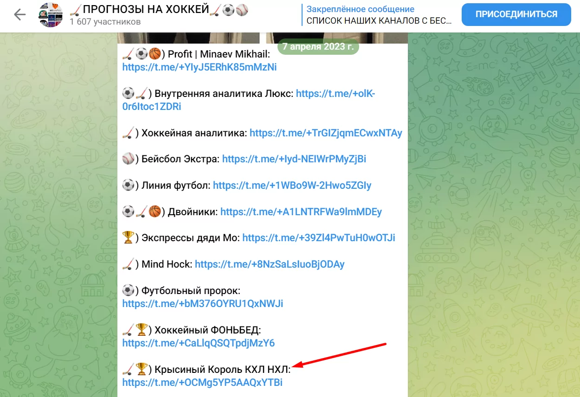Click the Внутренняя аналитика Люкс: label
This screenshot has height=397, width=580.
click(224, 94)
